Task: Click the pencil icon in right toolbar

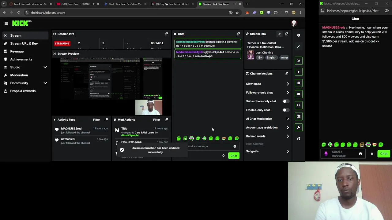Action: click(x=299, y=46)
